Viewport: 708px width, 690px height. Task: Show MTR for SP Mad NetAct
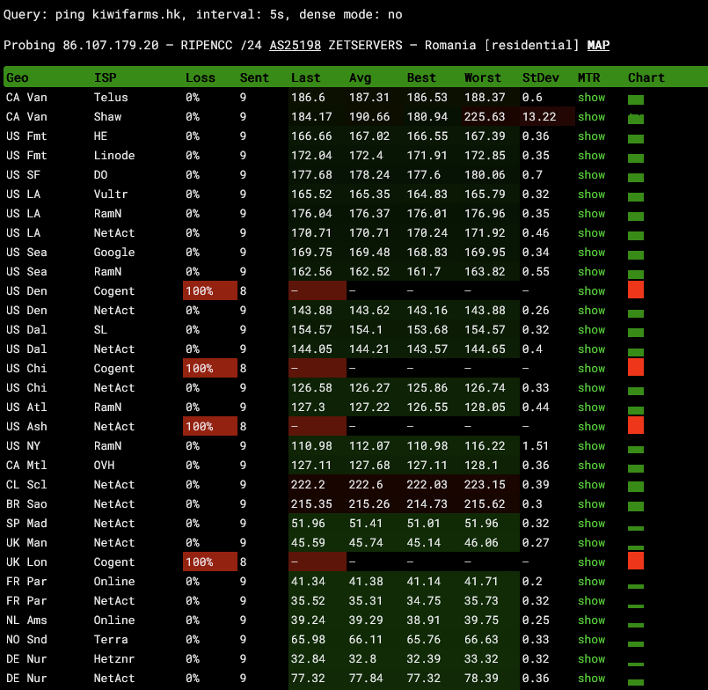coord(592,524)
